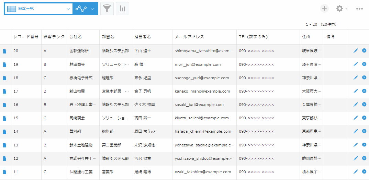
Task: Expand the dropdown arrow beside settings gear
Action: click(347, 9)
